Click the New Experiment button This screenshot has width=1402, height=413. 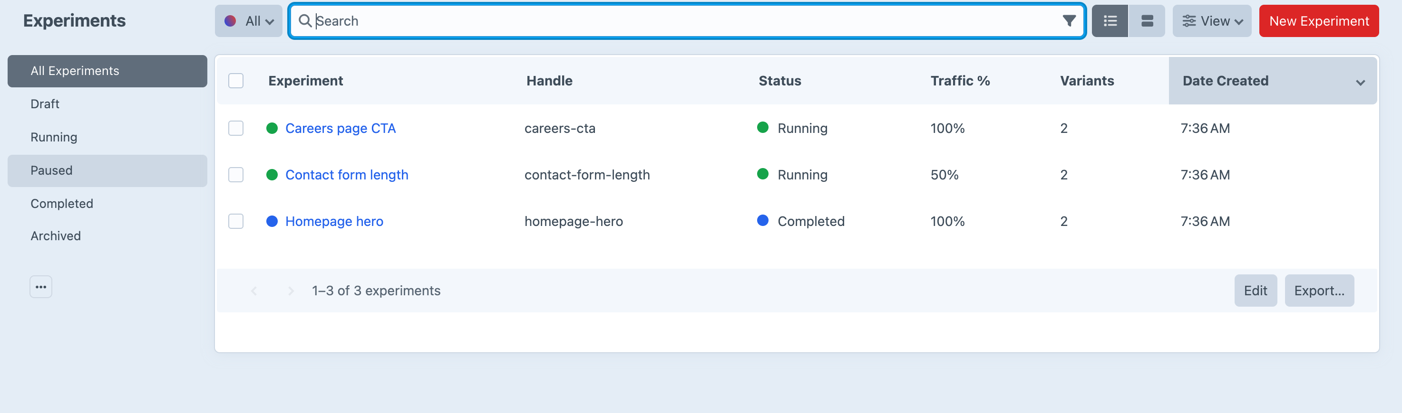1319,21
